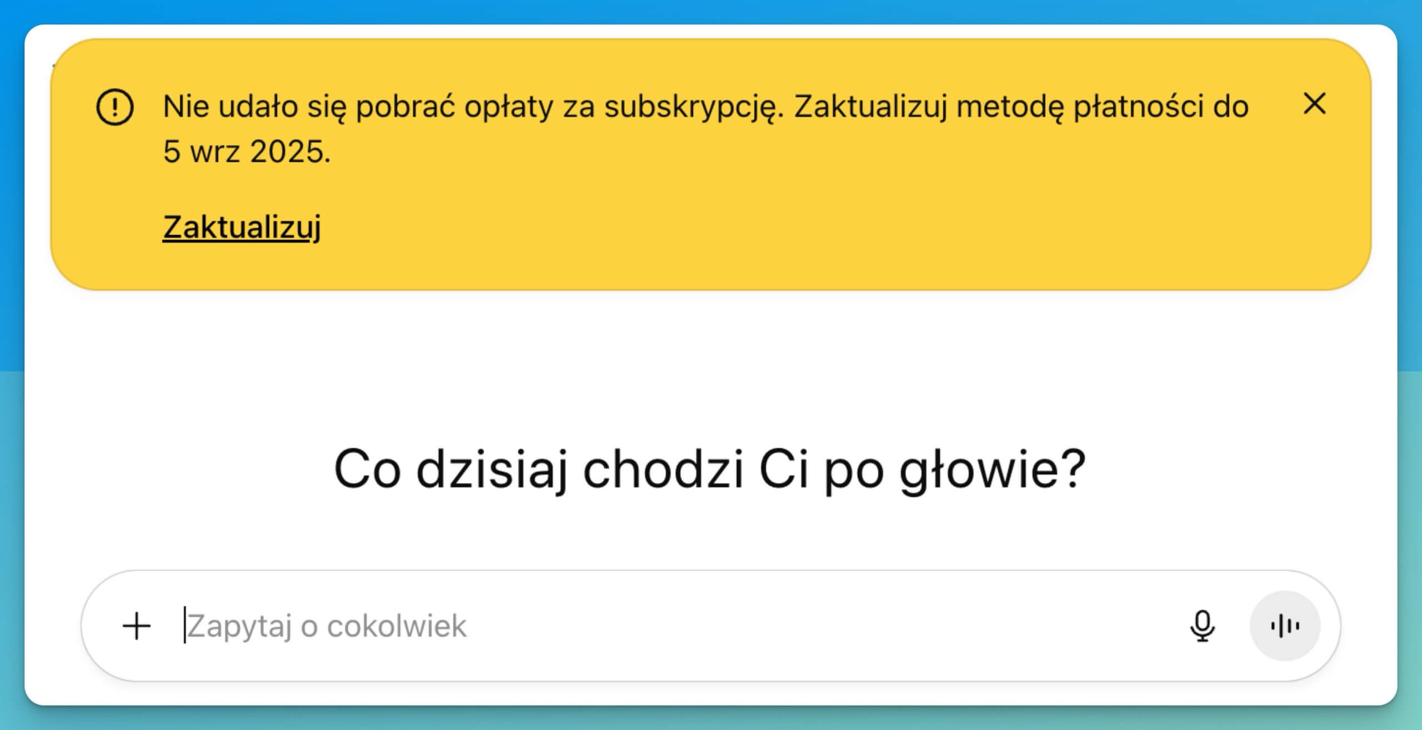The height and width of the screenshot is (730, 1422).
Task: Launch voice mode with the waveform button
Action: [x=1284, y=626]
